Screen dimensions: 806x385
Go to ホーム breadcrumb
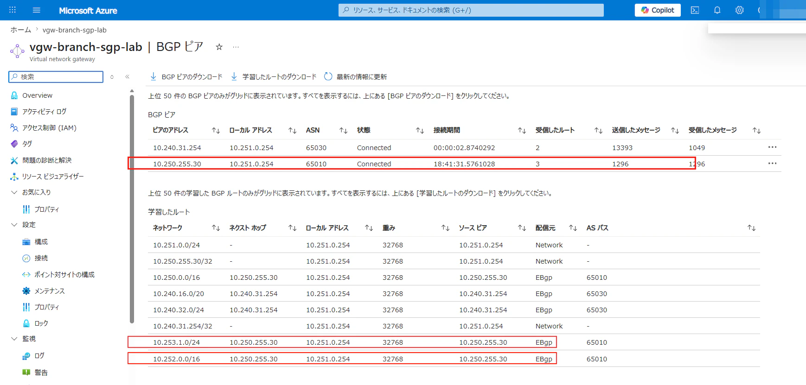(x=21, y=30)
